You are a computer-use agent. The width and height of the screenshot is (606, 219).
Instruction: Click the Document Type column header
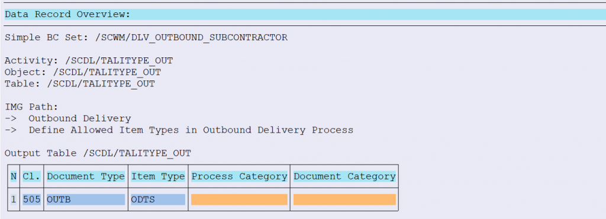click(86, 176)
